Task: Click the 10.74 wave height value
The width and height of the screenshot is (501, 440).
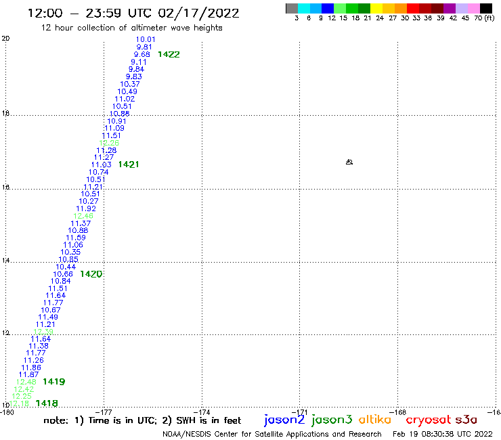Action: pyautogui.click(x=98, y=172)
